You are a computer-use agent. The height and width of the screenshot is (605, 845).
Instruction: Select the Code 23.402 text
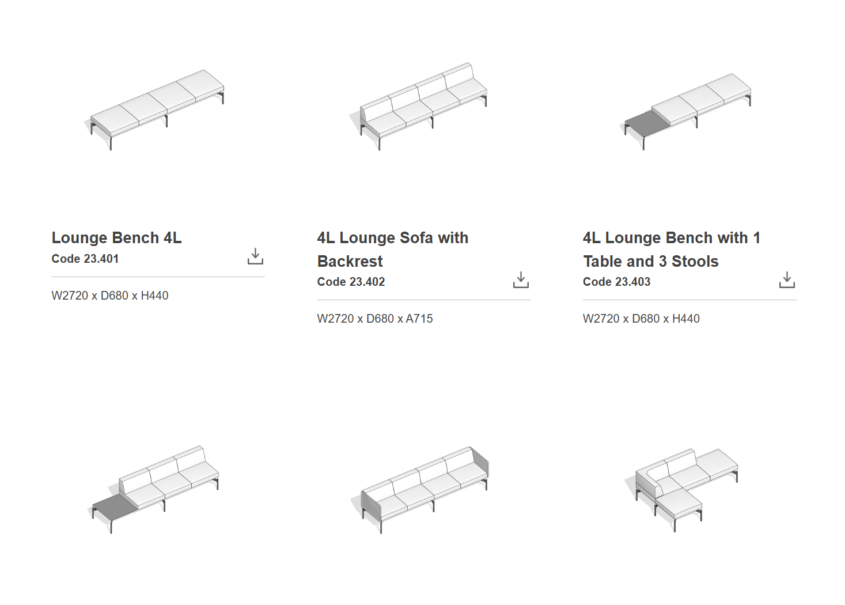tap(351, 282)
